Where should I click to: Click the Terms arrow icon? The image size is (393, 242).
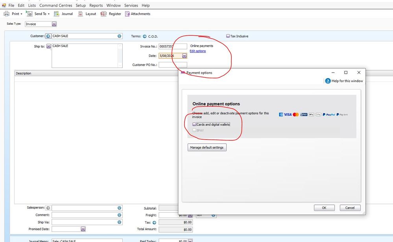(x=145, y=36)
